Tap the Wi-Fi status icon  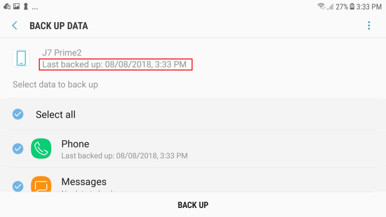point(321,7)
